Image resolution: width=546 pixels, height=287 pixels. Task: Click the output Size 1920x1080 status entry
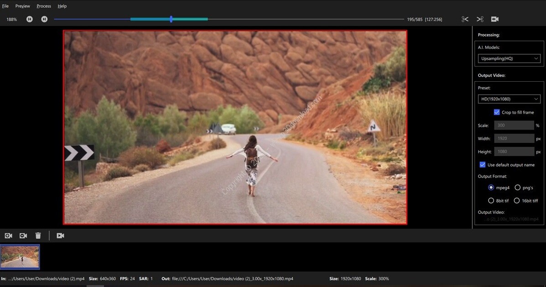pyautogui.click(x=345, y=279)
